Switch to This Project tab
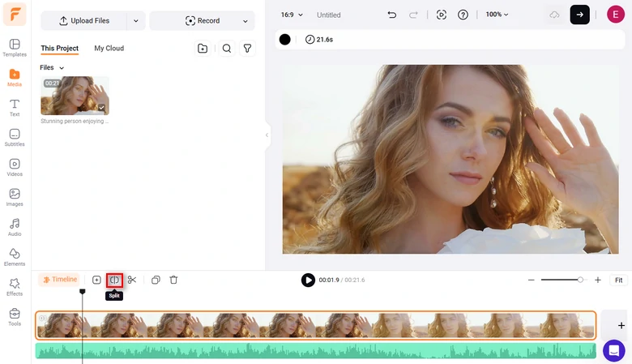The width and height of the screenshot is (632, 364). coord(60,49)
